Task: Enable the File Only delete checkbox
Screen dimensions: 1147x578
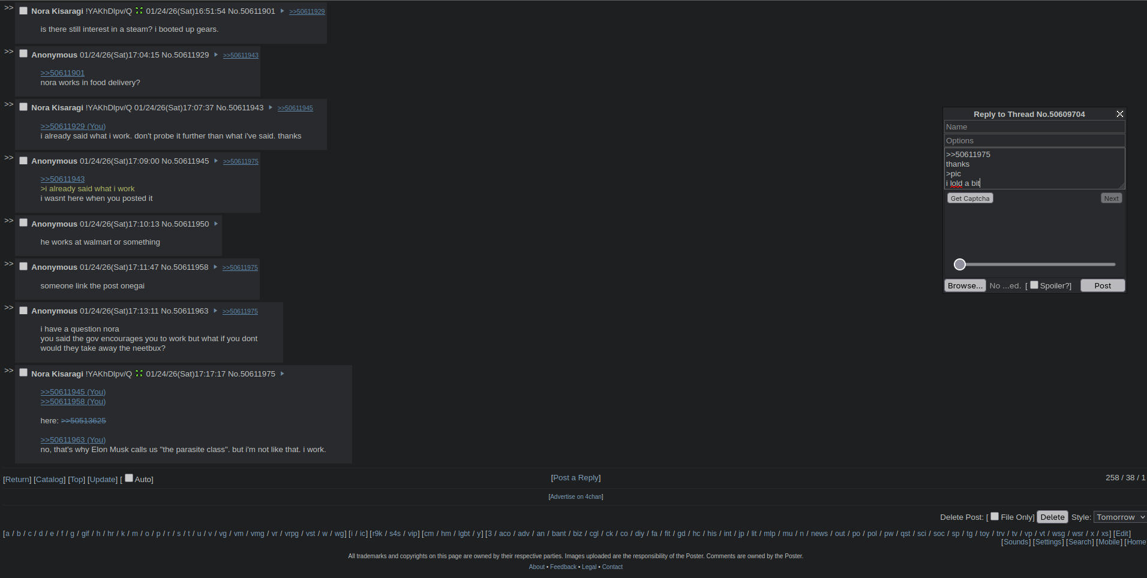Action: click(995, 516)
